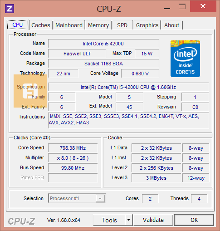
Task: Click the Threads count value 4
Action: click(x=199, y=199)
